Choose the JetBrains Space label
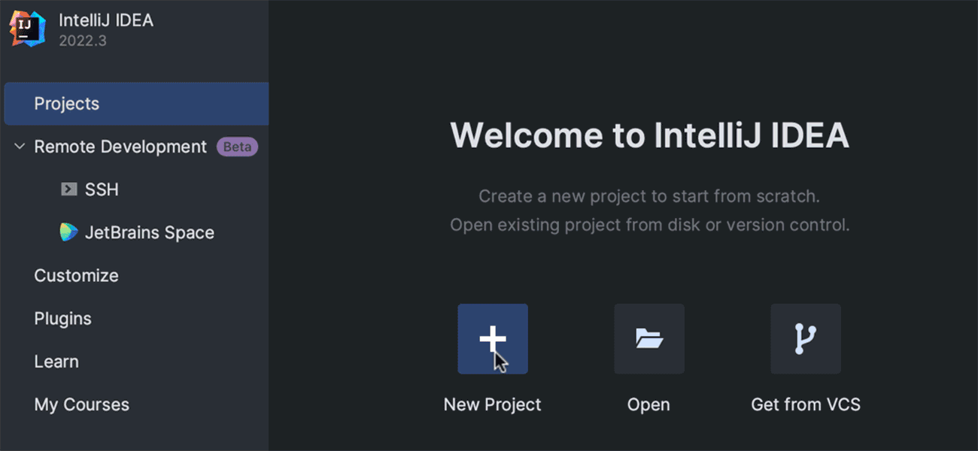The height and width of the screenshot is (451, 978). point(149,233)
